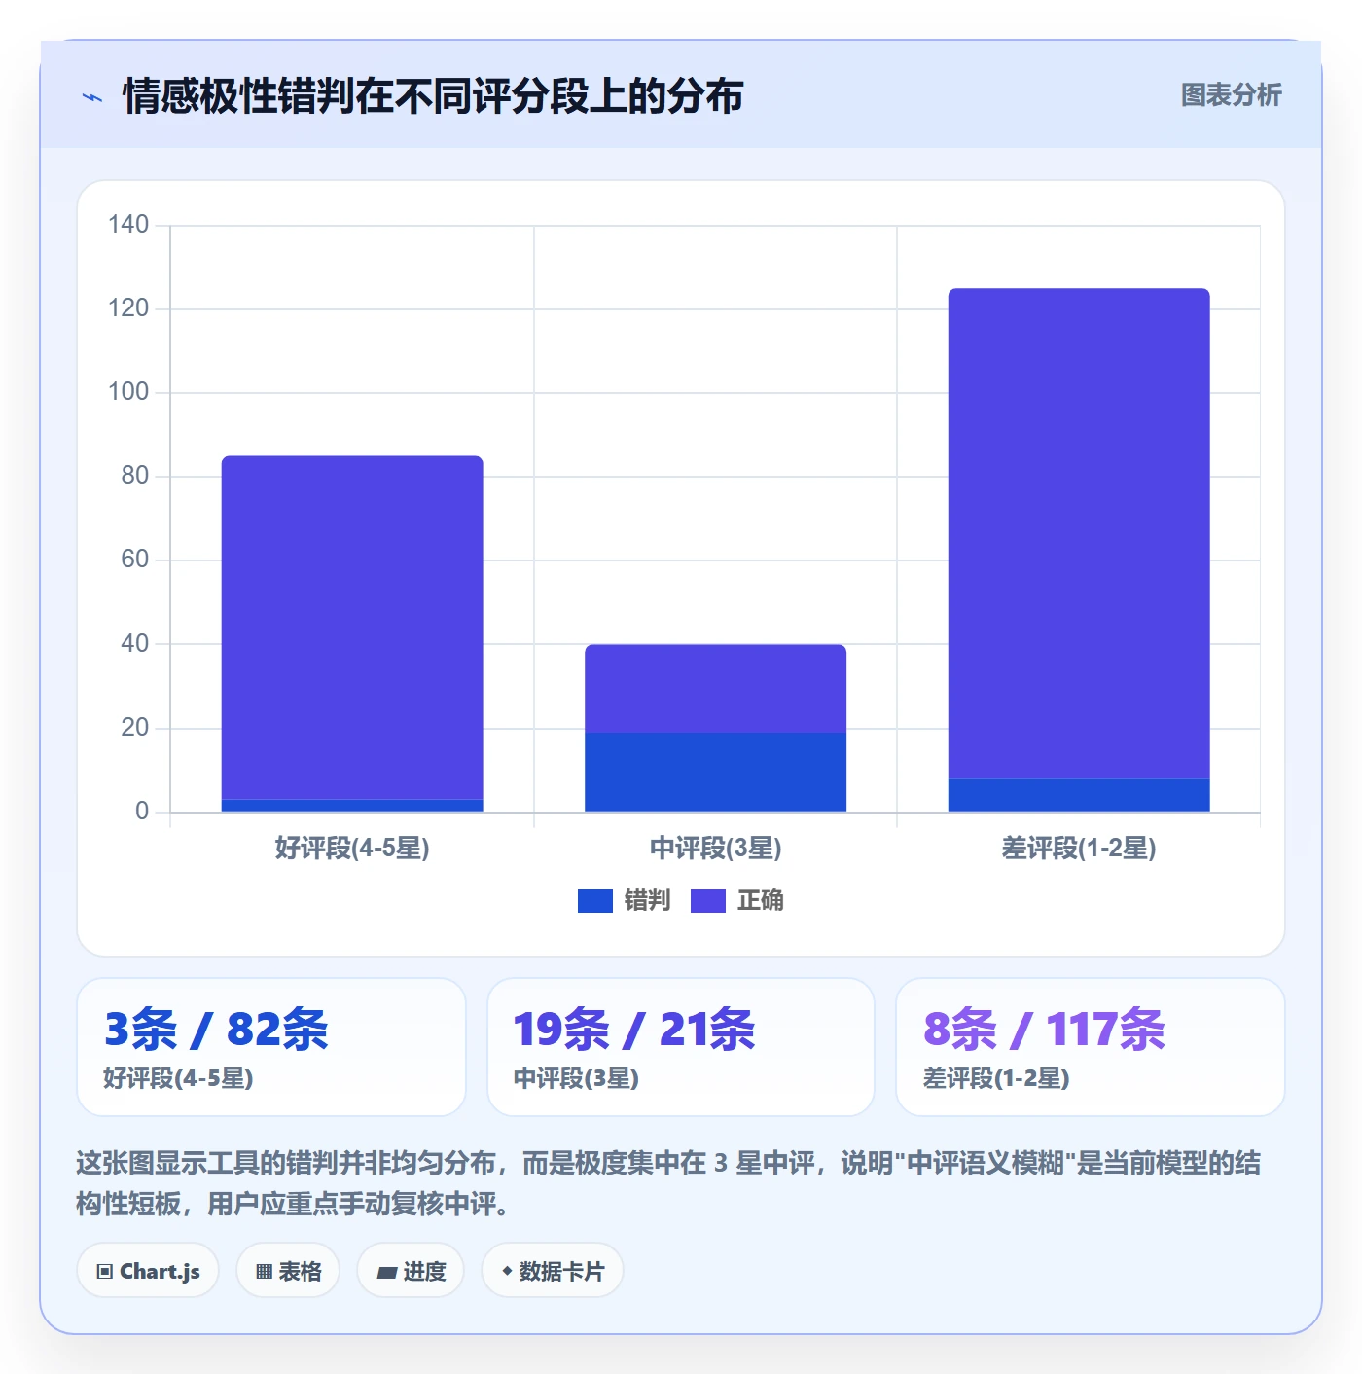The image size is (1362, 1374).
Task: Select the 差评段 blue misjudged bar segment
Action: (x=1079, y=795)
